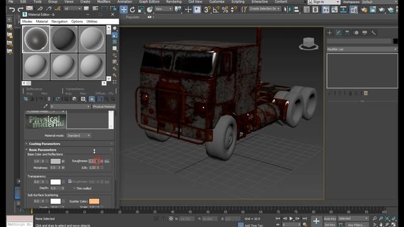Open the Modifiers menu in main menu bar
The height and width of the screenshot is (227, 404).
coord(104,2)
